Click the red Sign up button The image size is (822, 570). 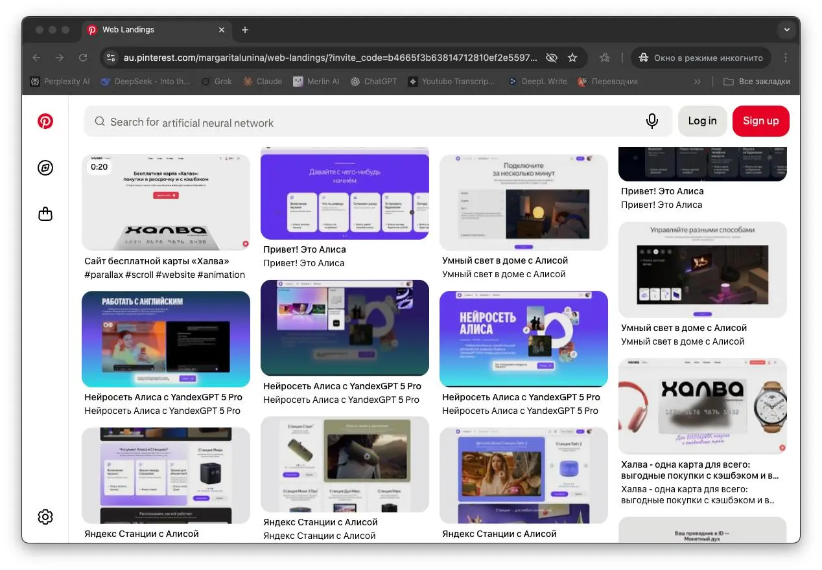[760, 121]
